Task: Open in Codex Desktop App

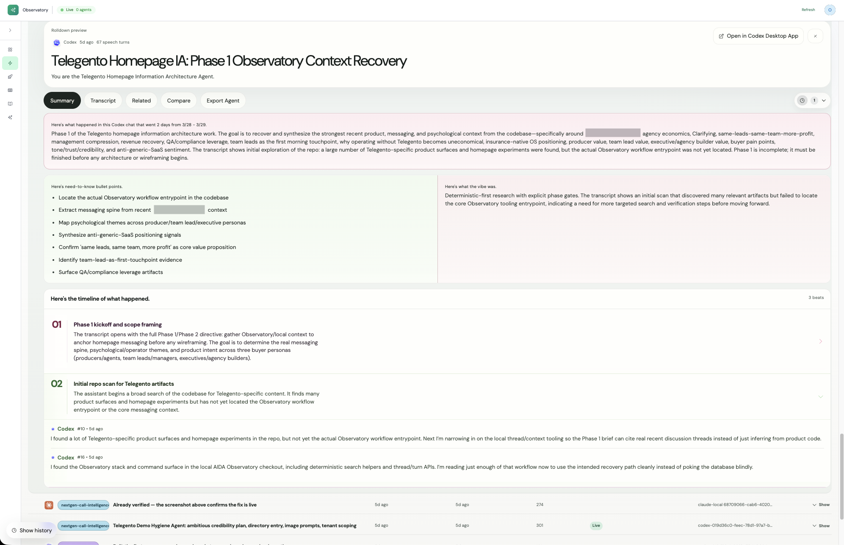Action: (758, 36)
